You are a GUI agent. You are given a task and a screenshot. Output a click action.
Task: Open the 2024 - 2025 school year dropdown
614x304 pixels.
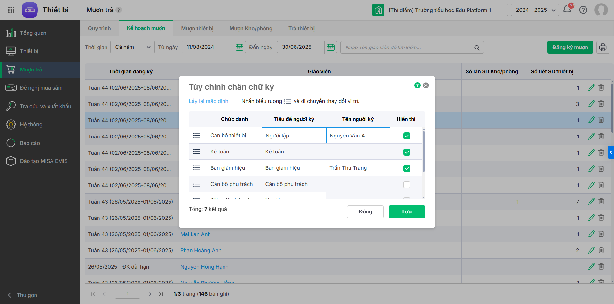tap(535, 10)
